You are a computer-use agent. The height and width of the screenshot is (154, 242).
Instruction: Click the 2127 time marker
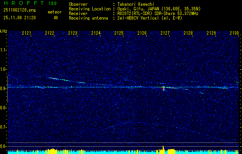[165, 33]
